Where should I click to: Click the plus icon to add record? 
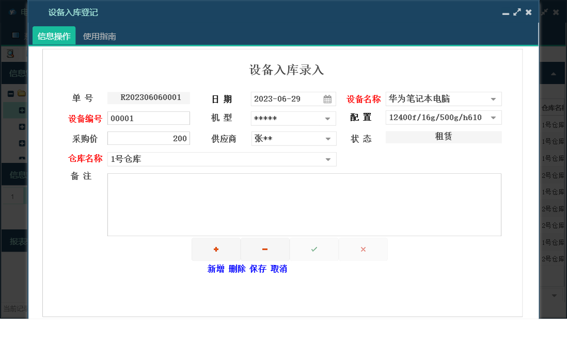pyautogui.click(x=215, y=249)
